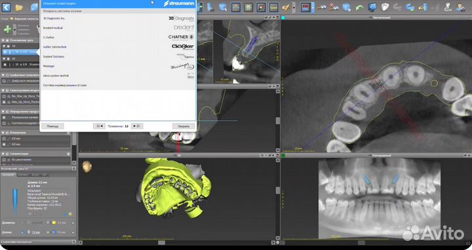
Task: Click the user profile icon at toolbar end
Action: [460, 7]
